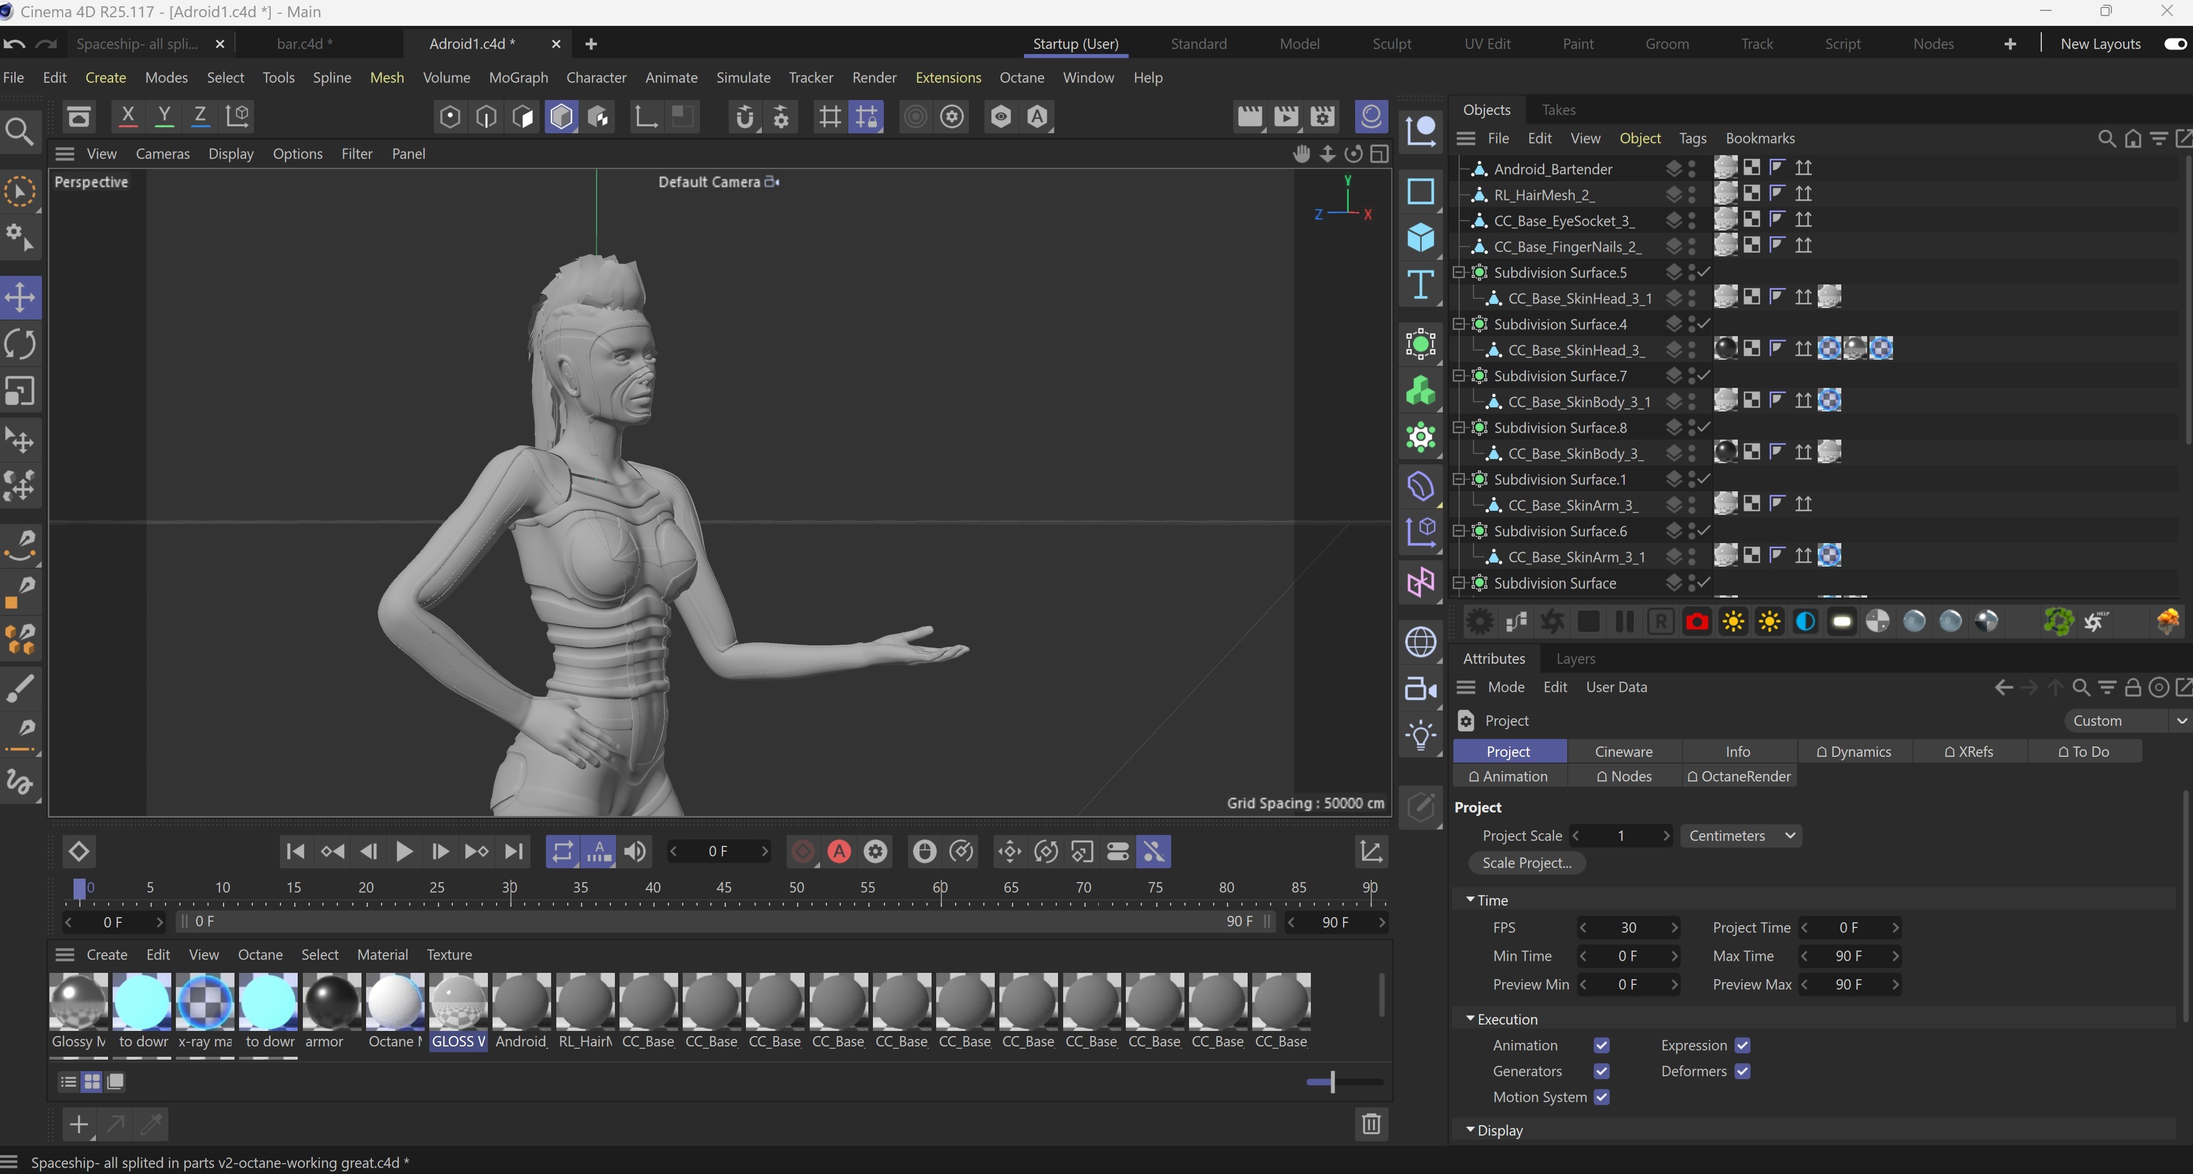
Task: Select the Move tool in left toolbar
Action: pos(21,298)
